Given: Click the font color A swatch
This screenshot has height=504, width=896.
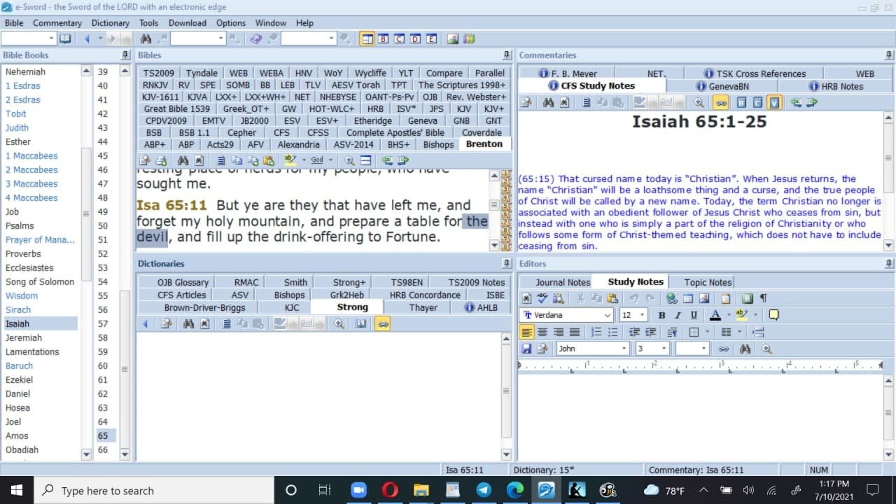Looking at the screenshot, I should point(715,315).
